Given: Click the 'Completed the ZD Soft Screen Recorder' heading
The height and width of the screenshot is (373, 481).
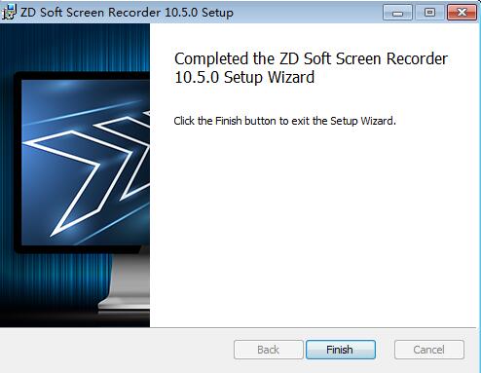Looking at the screenshot, I should click(311, 68).
